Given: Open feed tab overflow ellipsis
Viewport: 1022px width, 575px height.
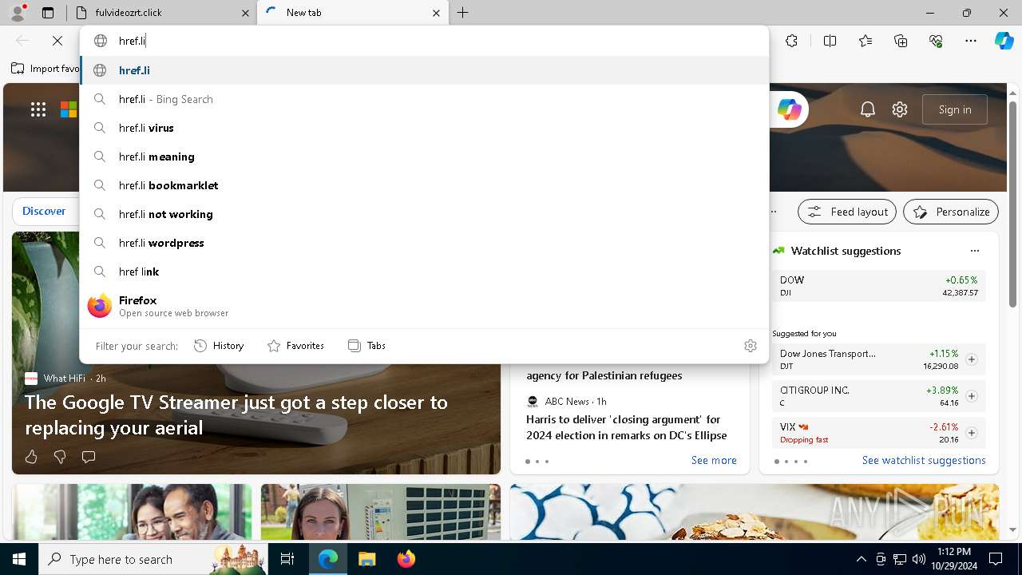Looking at the screenshot, I should click(x=773, y=212).
